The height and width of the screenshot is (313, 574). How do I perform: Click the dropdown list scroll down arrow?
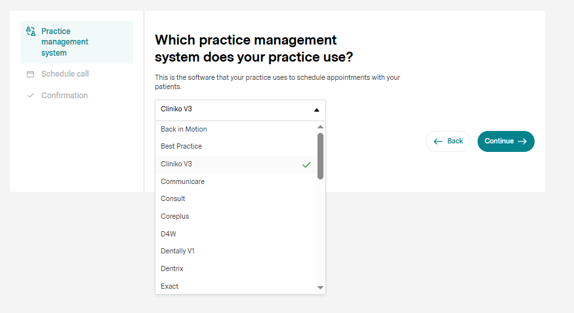[x=320, y=287]
